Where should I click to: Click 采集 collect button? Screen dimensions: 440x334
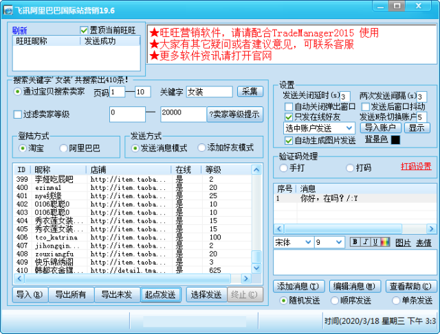pyautogui.click(x=250, y=91)
